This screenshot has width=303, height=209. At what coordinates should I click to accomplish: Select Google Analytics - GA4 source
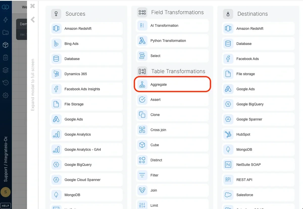[86, 149]
